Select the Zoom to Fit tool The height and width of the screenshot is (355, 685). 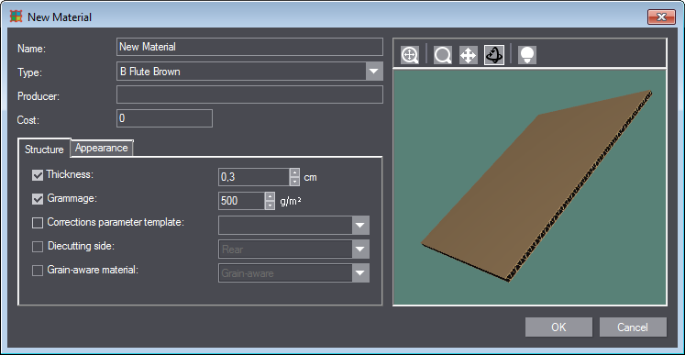click(x=410, y=55)
